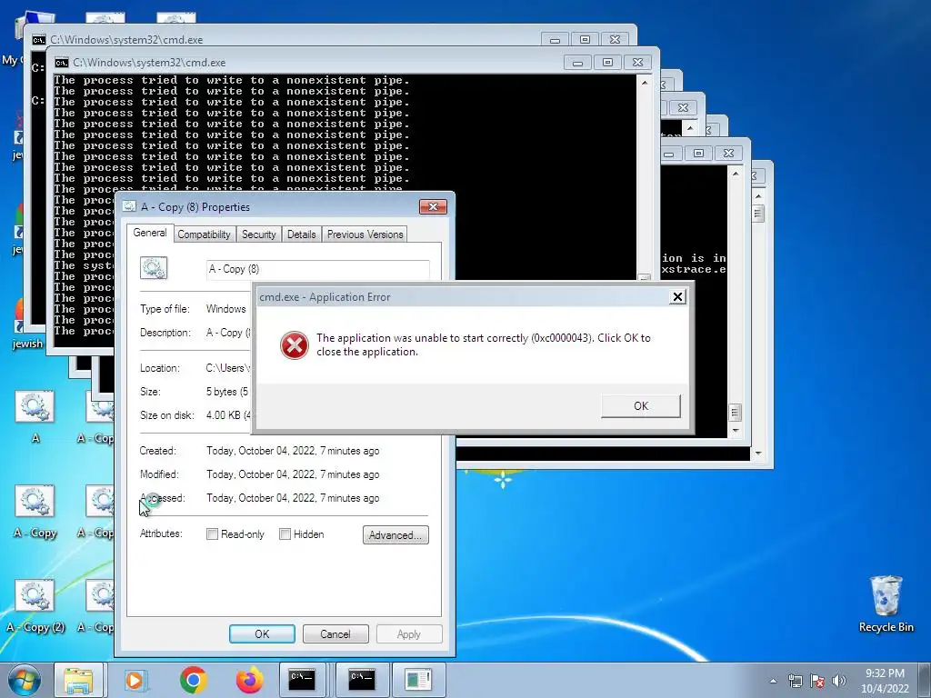Switch to the Security tab
The image size is (931, 698).
pos(259,234)
